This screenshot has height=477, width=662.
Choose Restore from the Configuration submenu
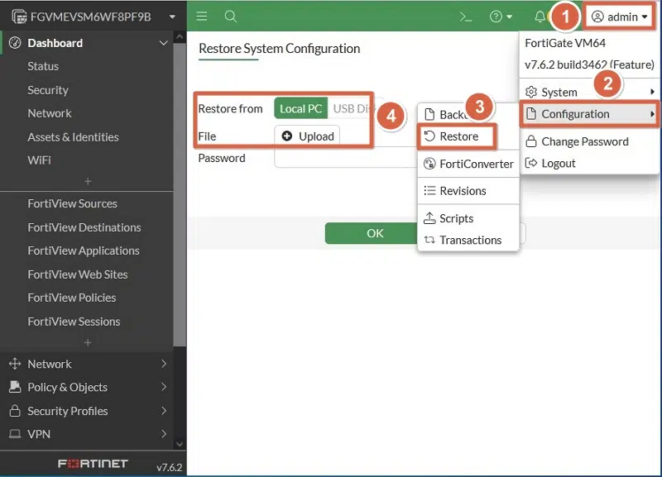[458, 136]
